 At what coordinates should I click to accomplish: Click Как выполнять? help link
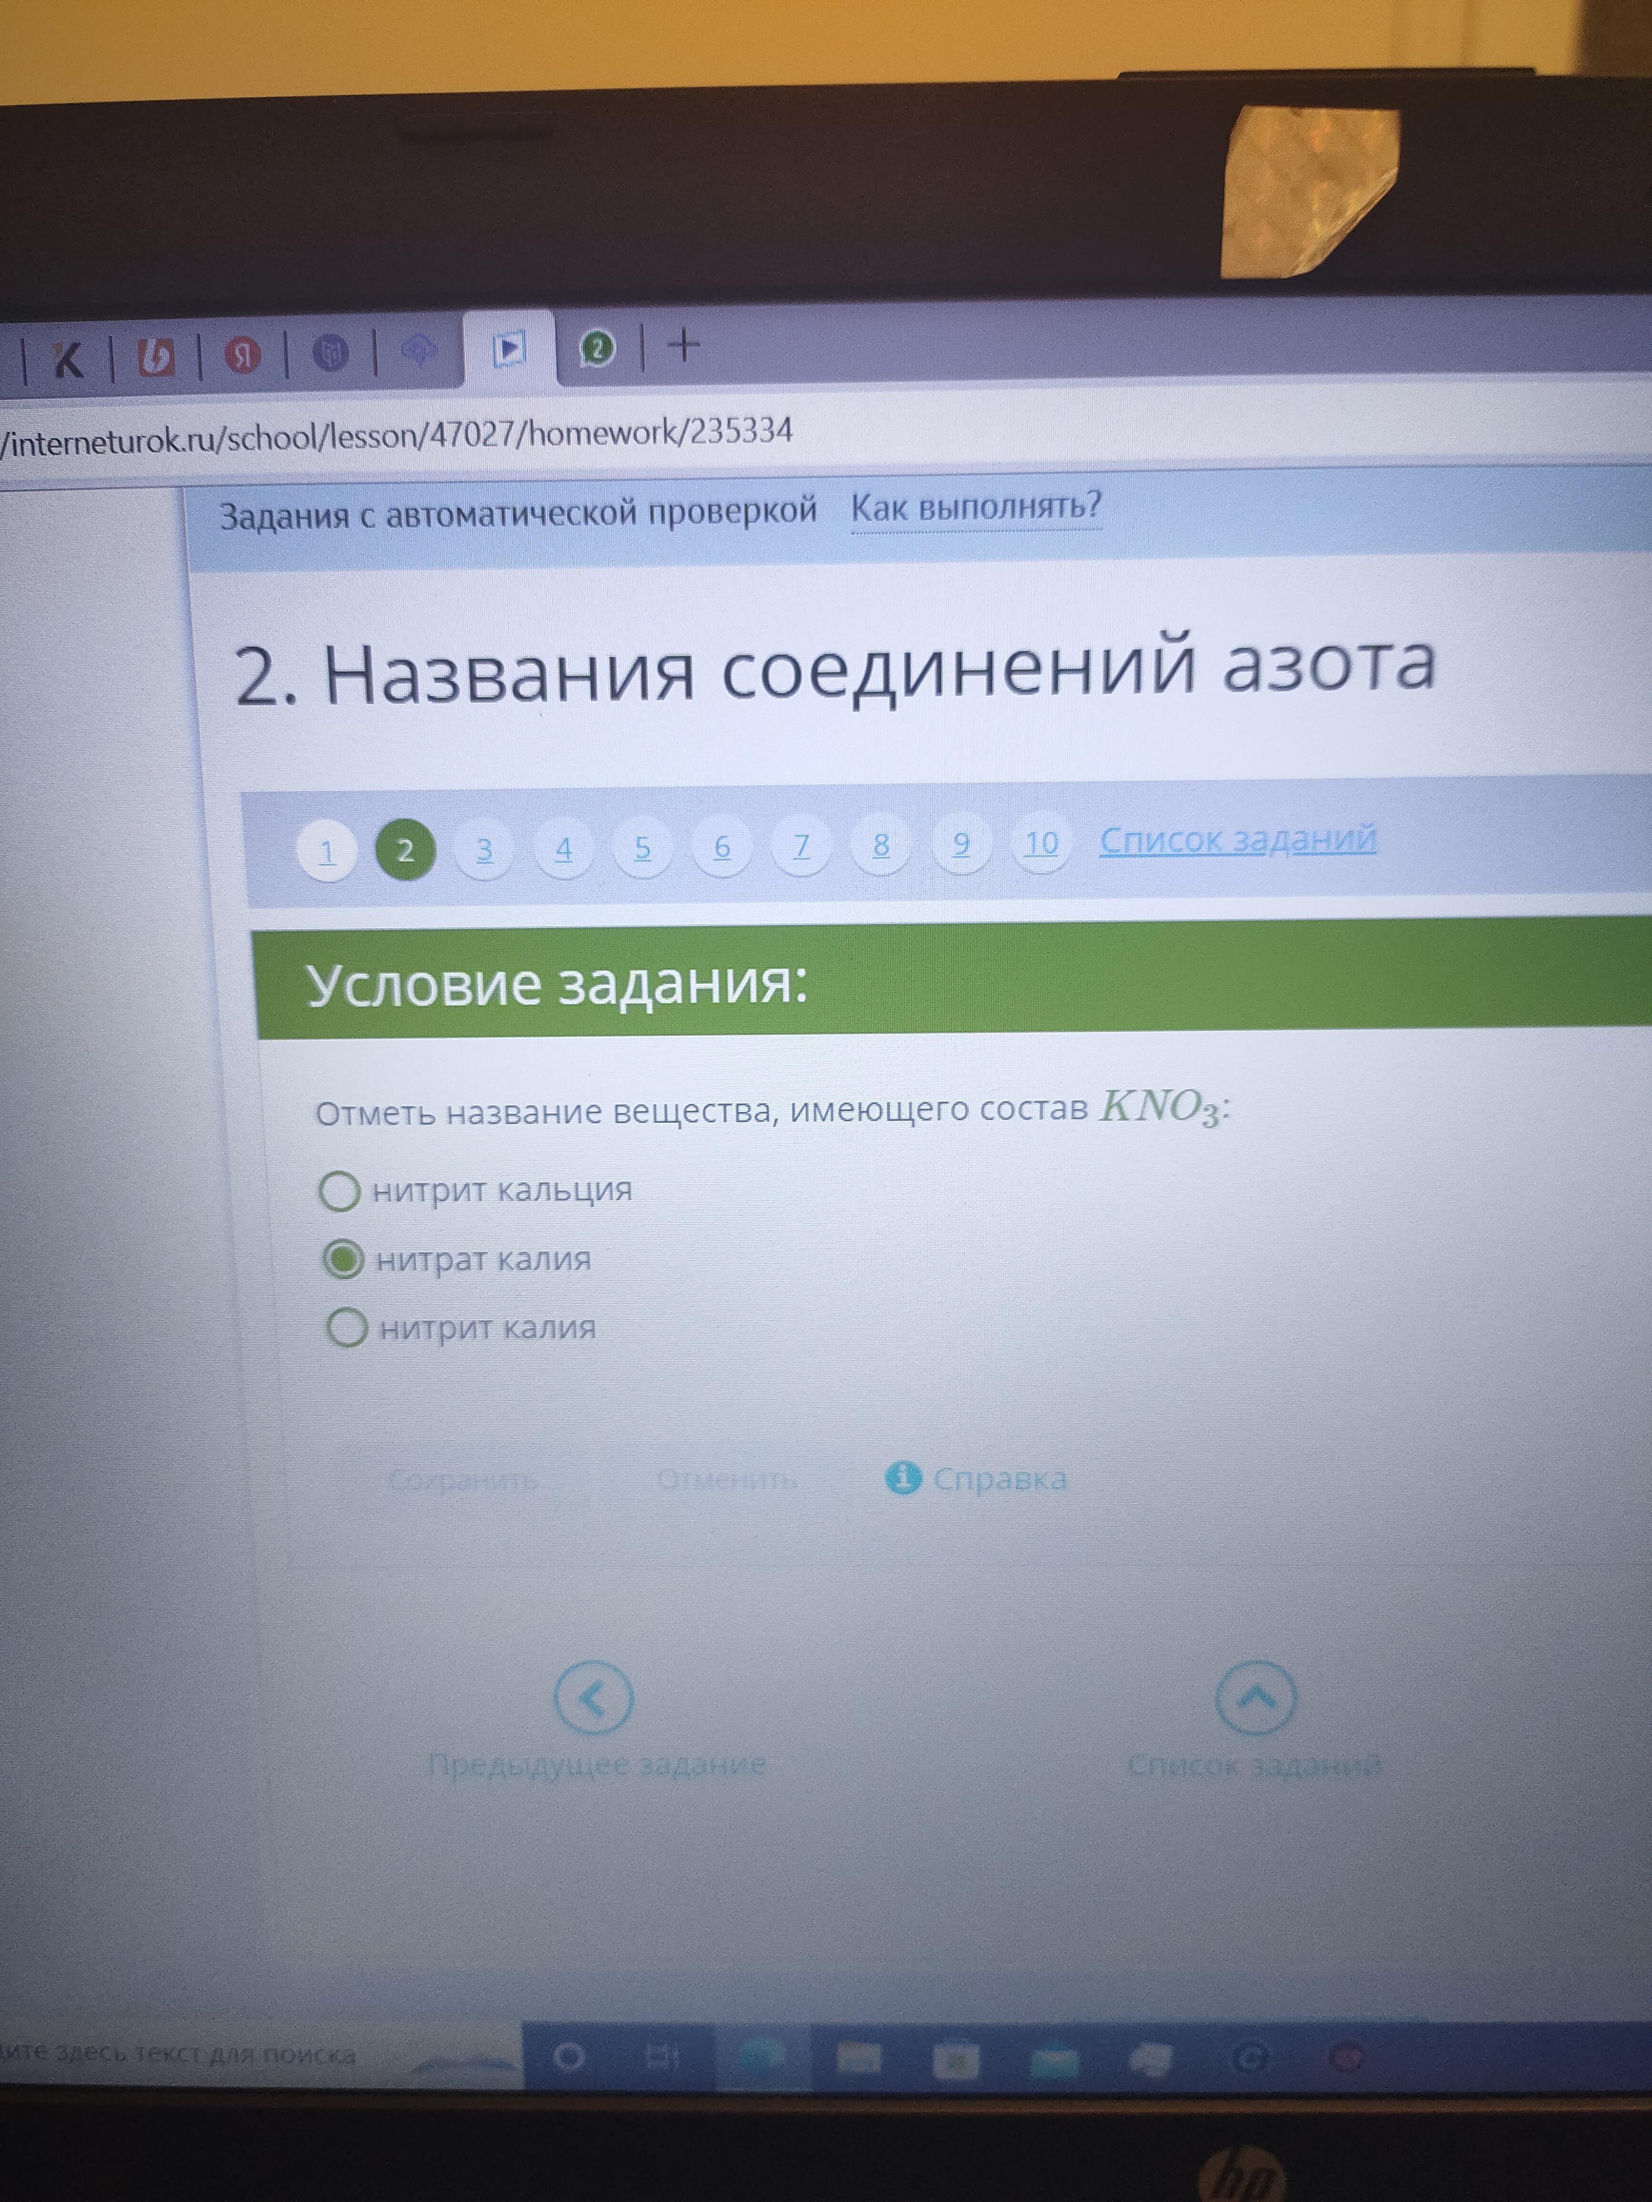click(x=976, y=507)
